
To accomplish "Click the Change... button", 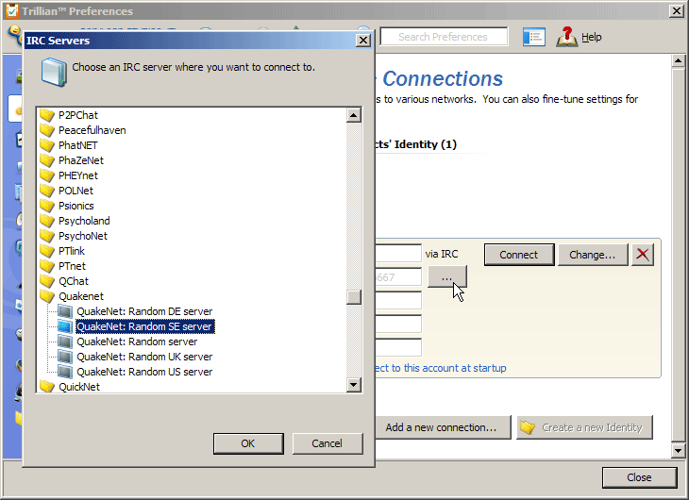I will click(593, 255).
